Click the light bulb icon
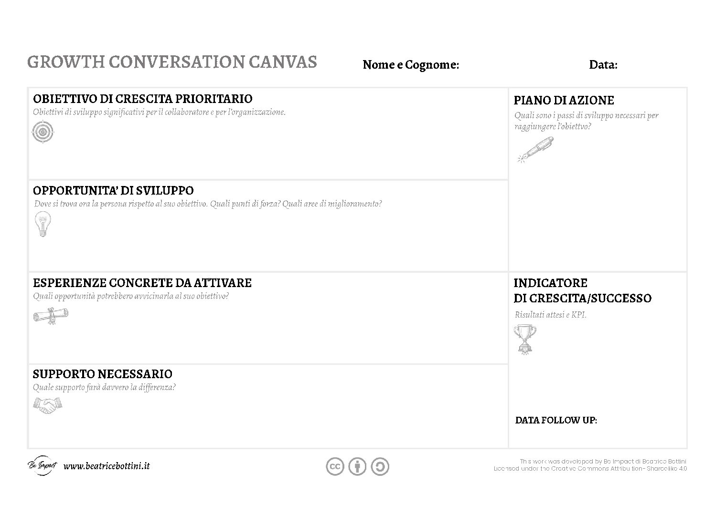715x505 pixels. click(43, 225)
